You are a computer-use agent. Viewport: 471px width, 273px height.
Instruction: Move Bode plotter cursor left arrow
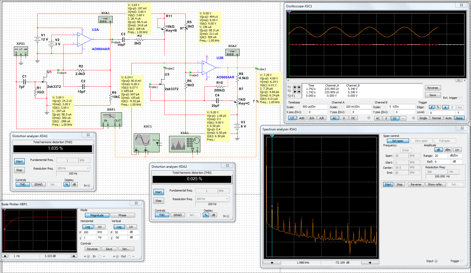coord(5,256)
